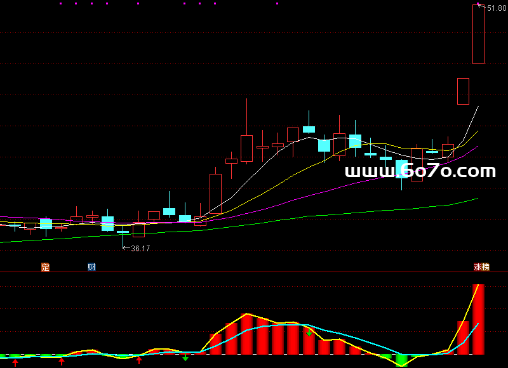
Task: Click the second red up arrow from the left
Action: [x=62, y=361]
